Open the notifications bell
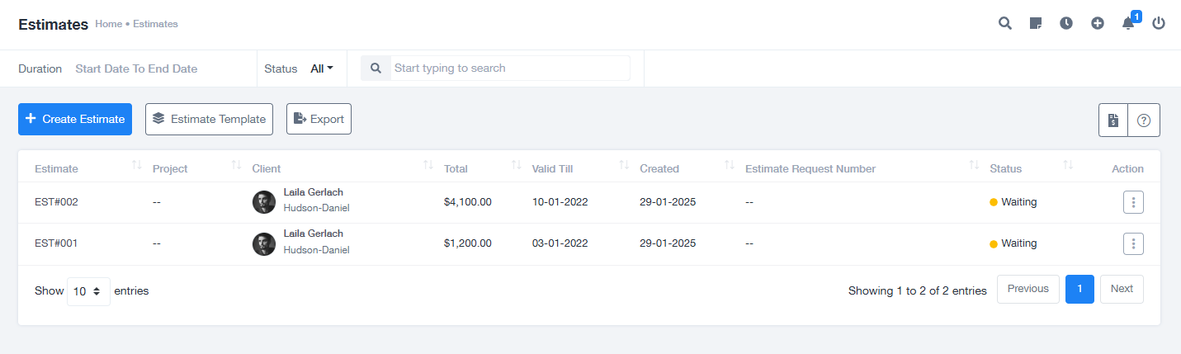1181x354 pixels. tap(1128, 23)
